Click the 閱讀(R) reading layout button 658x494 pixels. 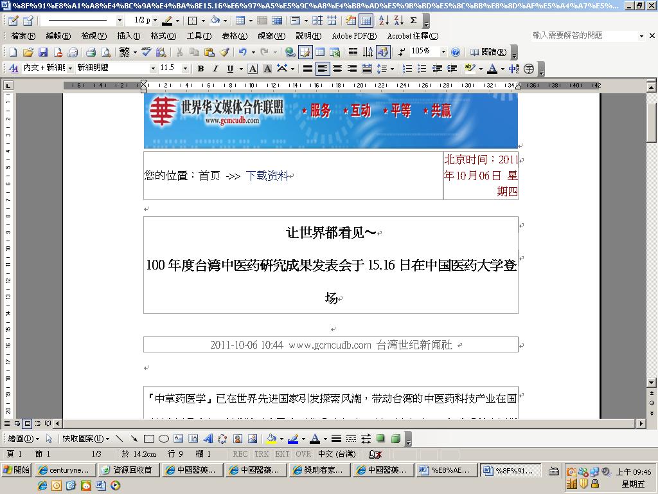(489, 52)
